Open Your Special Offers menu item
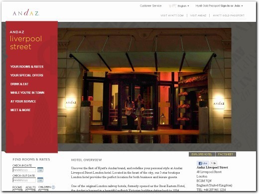 pyautogui.click(x=27, y=75)
